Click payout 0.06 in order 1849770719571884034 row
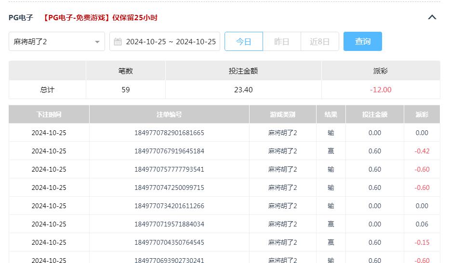 pyautogui.click(x=422, y=224)
